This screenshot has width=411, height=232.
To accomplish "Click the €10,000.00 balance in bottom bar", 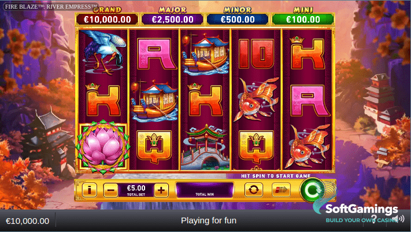I will (x=28, y=221).
